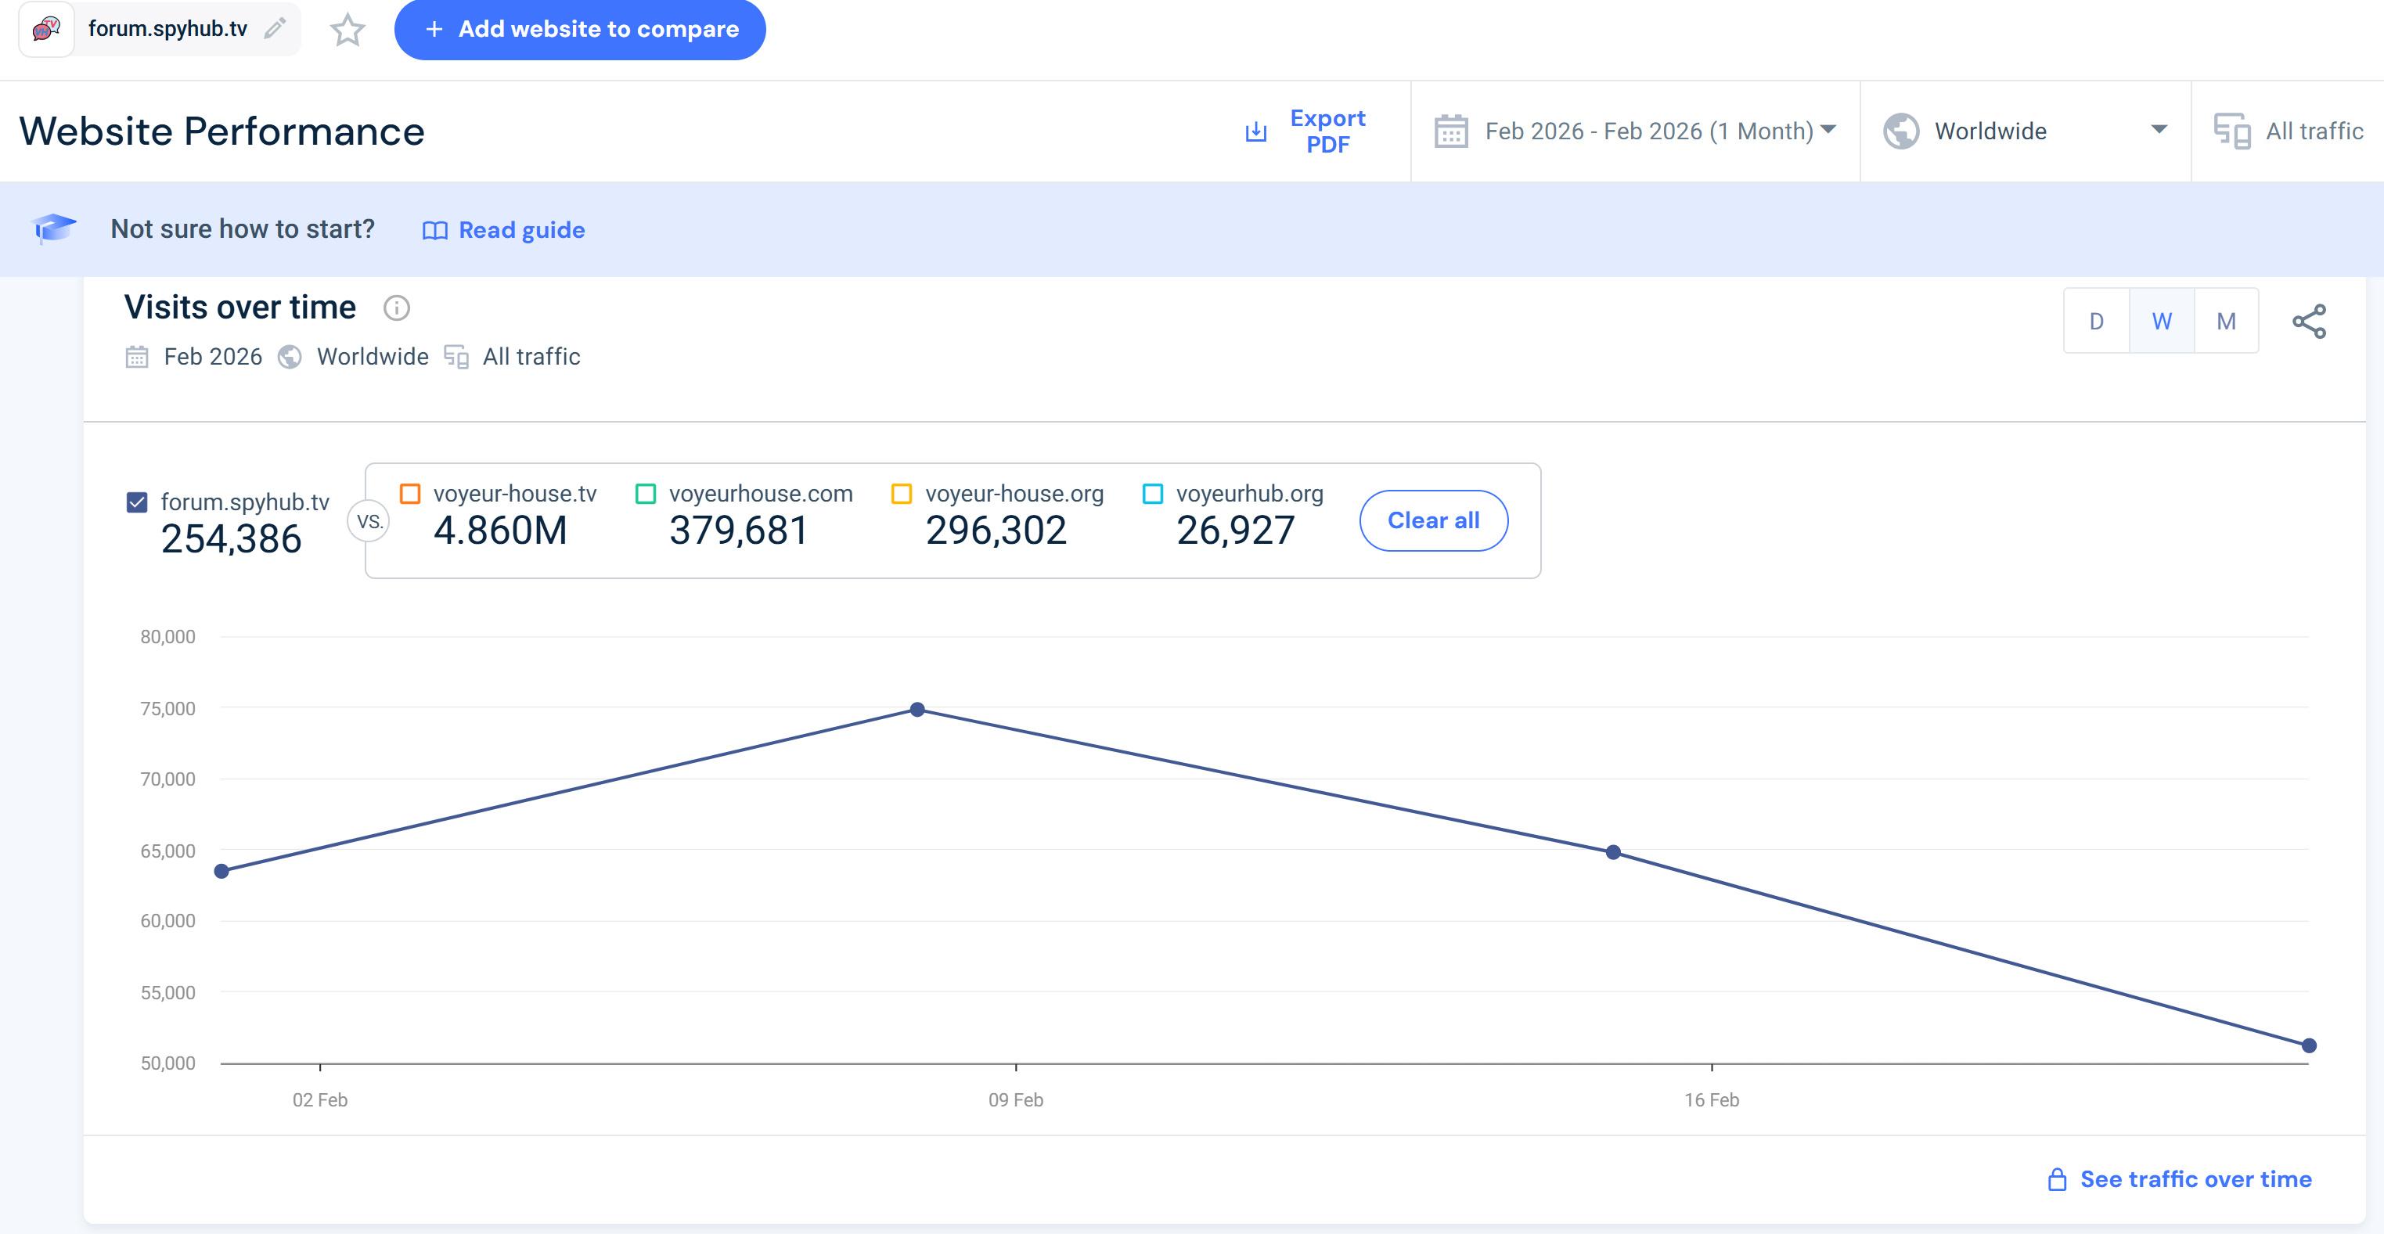Click the forum.spyhub.tv site favicon
The width and height of the screenshot is (2384, 1234).
(x=46, y=29)
